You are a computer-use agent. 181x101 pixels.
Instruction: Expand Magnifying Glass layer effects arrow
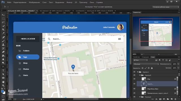click(177, 89)
